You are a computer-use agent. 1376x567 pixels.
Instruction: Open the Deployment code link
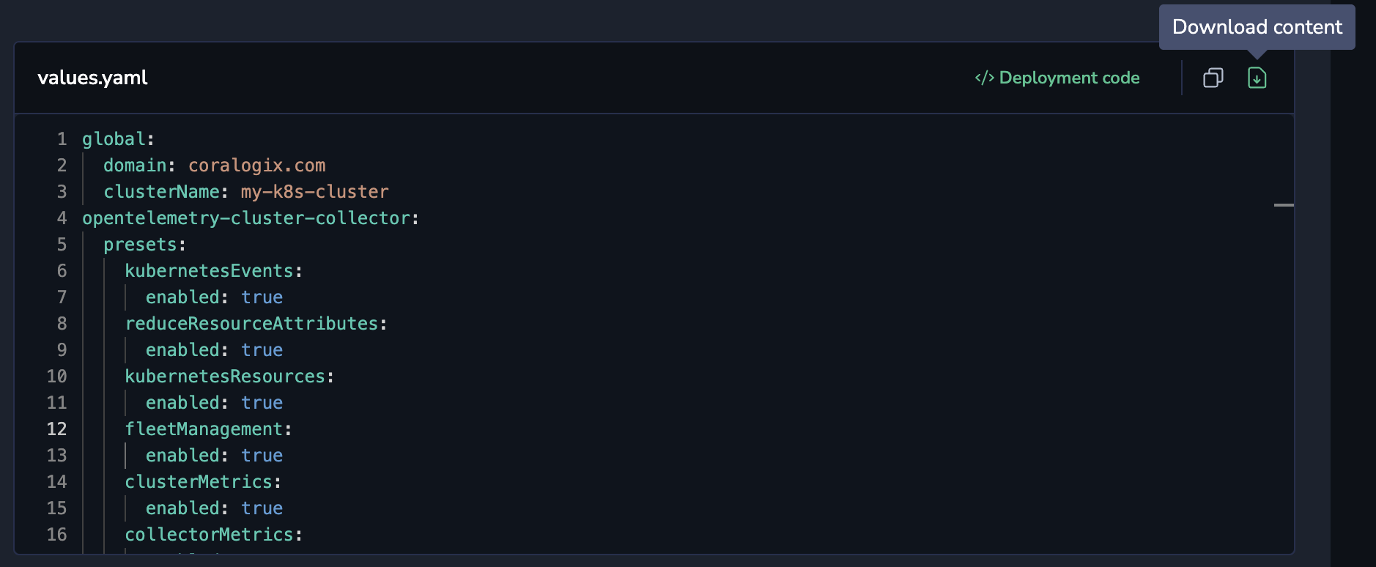(1068, 78)
